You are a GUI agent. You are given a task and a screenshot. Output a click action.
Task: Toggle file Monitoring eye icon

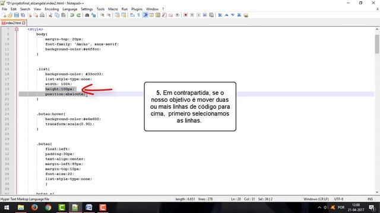click(x=177, y=15)
